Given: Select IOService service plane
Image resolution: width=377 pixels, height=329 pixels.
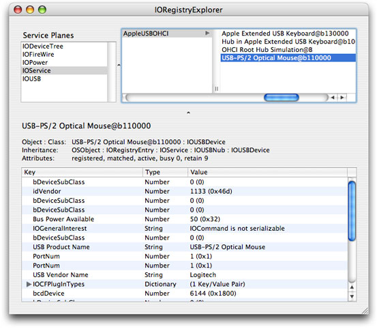Looking at the screenshot, I should pos(64,70).
